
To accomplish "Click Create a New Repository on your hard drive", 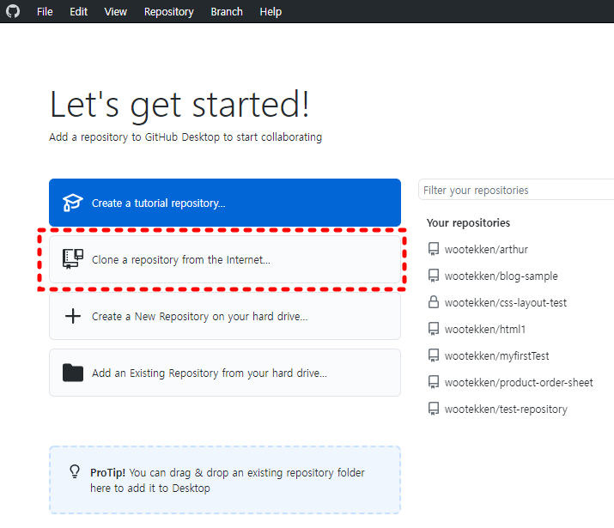I will [225, 316].
